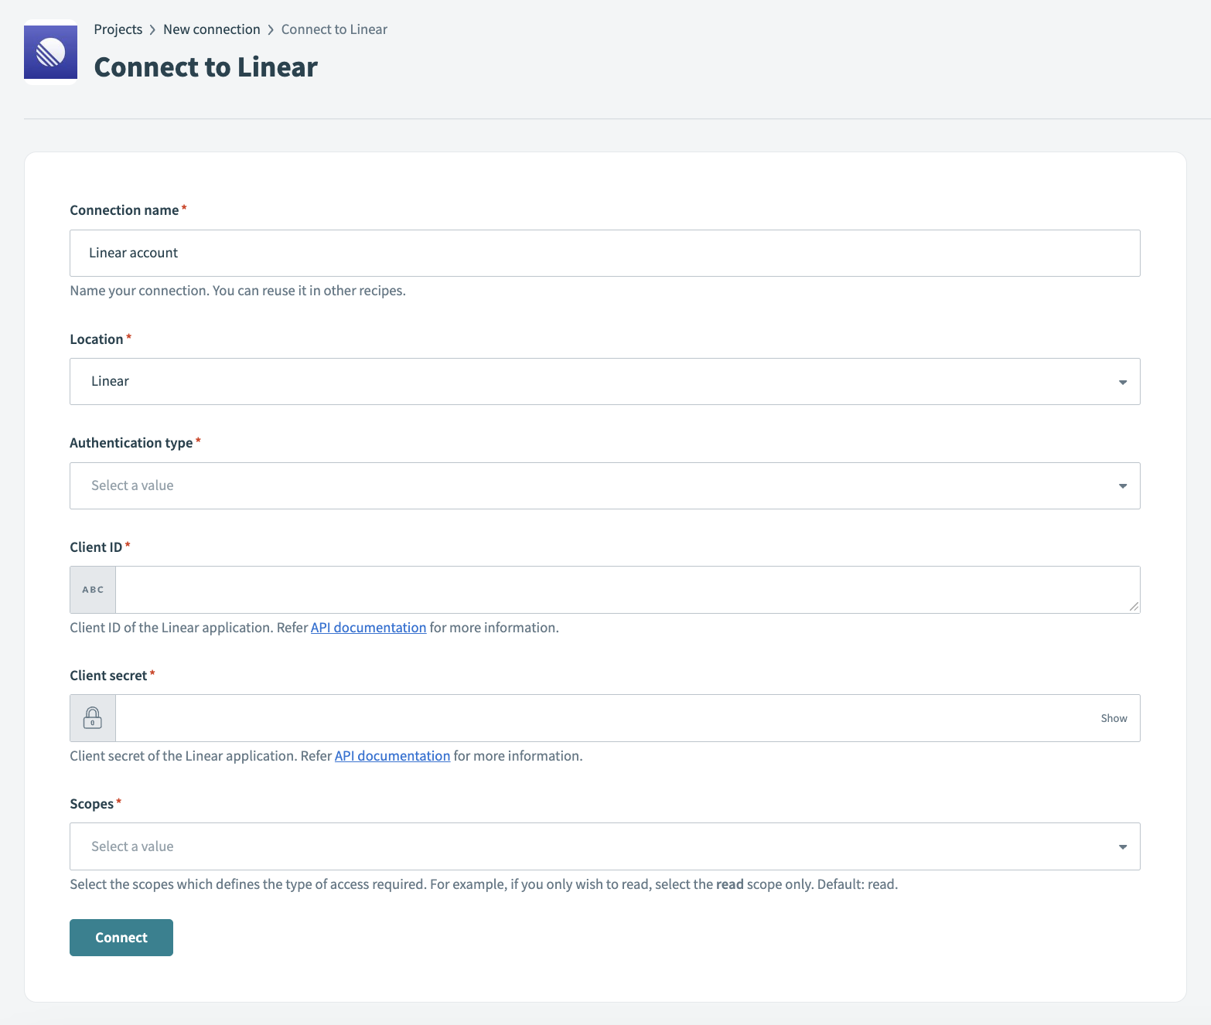Click Show to reveal the client secret
This screenshot has height=1025, width=1211.
[x=1114, y=717]
